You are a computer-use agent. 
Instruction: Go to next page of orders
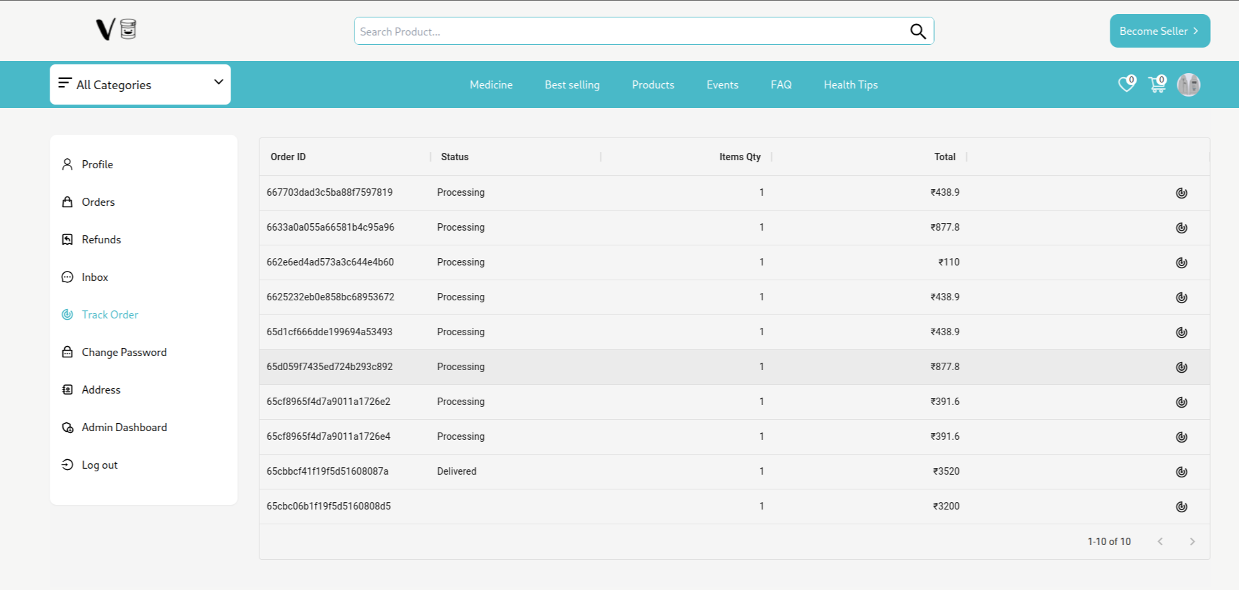(x=1192, y=542)
